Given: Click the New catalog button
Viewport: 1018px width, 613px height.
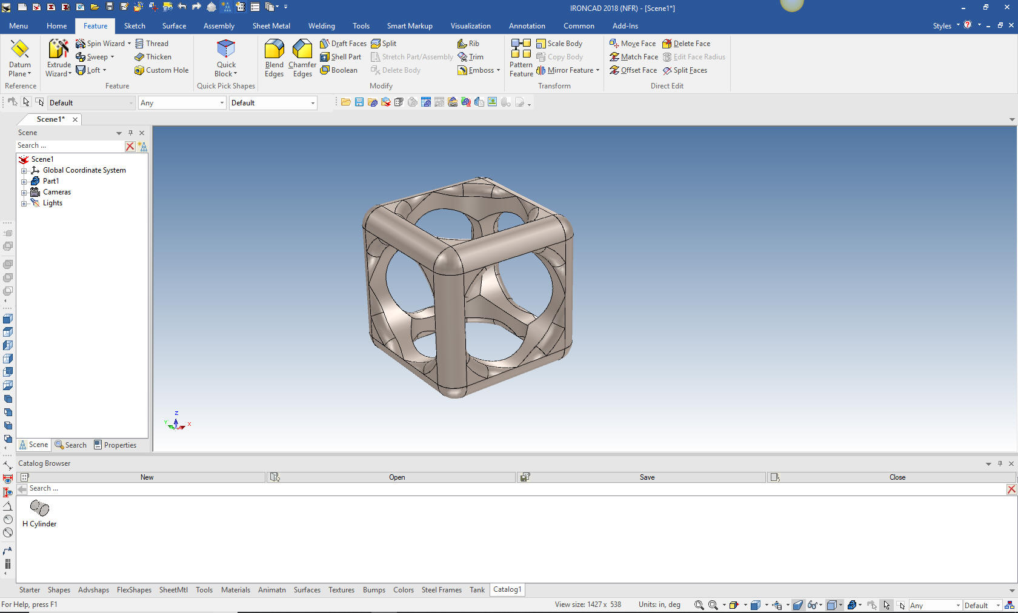Looking at the screenshot, I should (147, 477).
